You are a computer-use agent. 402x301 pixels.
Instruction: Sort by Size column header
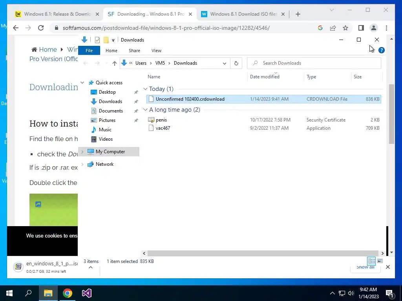click(x=358, y=77)
